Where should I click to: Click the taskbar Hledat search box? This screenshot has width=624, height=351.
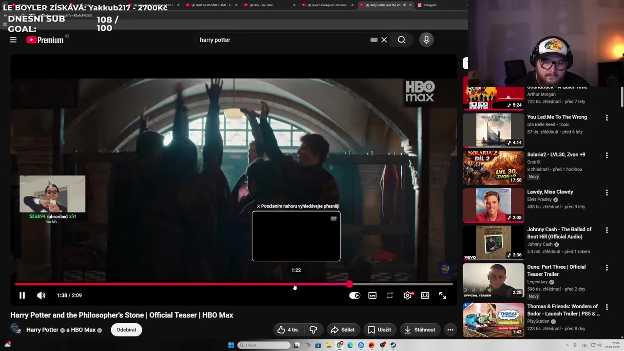pyautogui.click(x=264, y=345)
